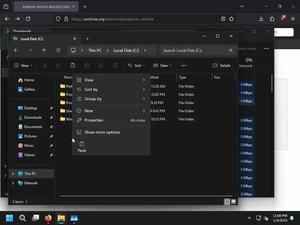Screen dimensions: 300x225
Task: Click the Copy icon in Explorer toolbar
Action: click(x=59, y=65)
